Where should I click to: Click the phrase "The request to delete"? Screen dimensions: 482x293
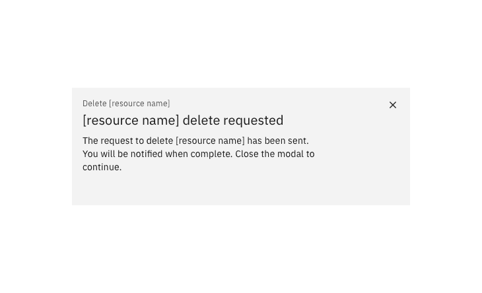(x=127, y=141)
